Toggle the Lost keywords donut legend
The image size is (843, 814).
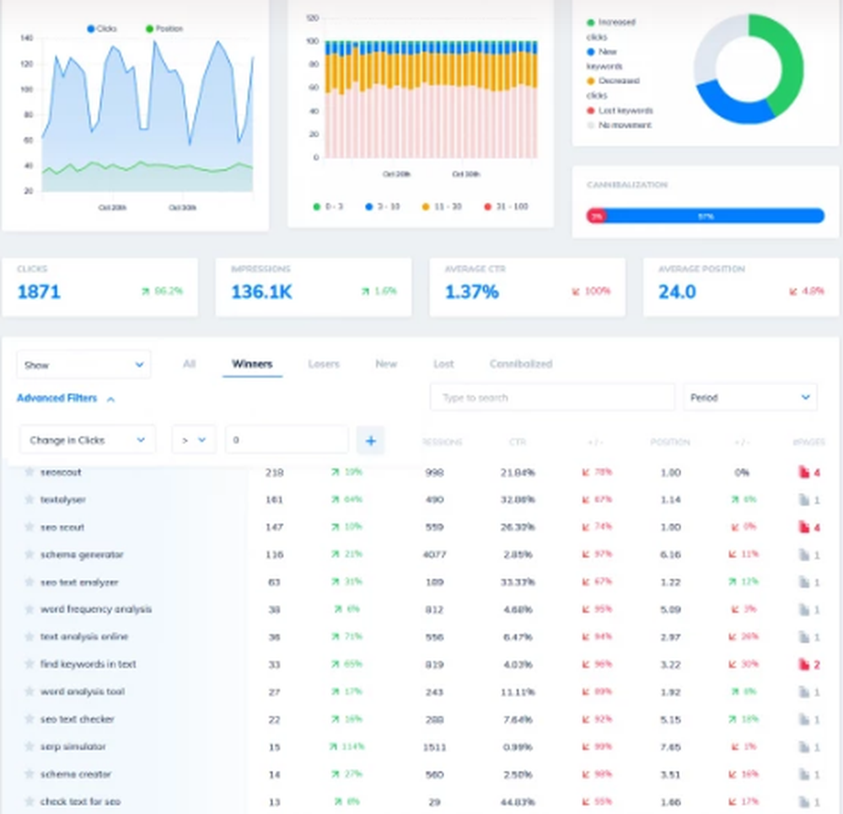point(620,110)
